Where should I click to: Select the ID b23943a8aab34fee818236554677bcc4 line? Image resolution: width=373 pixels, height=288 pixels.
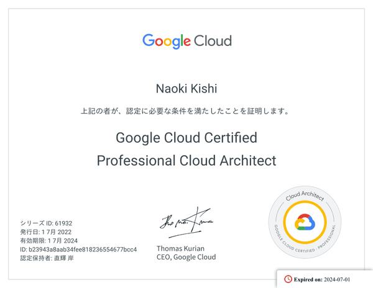[x=78, y=250]
